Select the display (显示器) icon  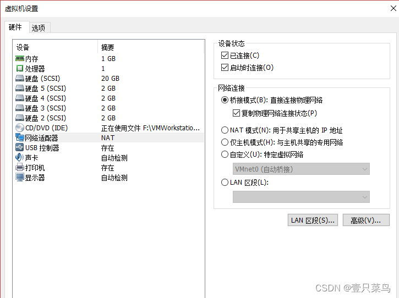[x=20, y=177]
